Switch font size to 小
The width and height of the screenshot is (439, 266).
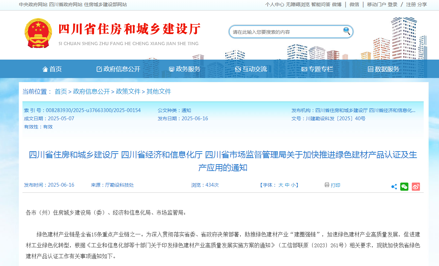point(293,185)
